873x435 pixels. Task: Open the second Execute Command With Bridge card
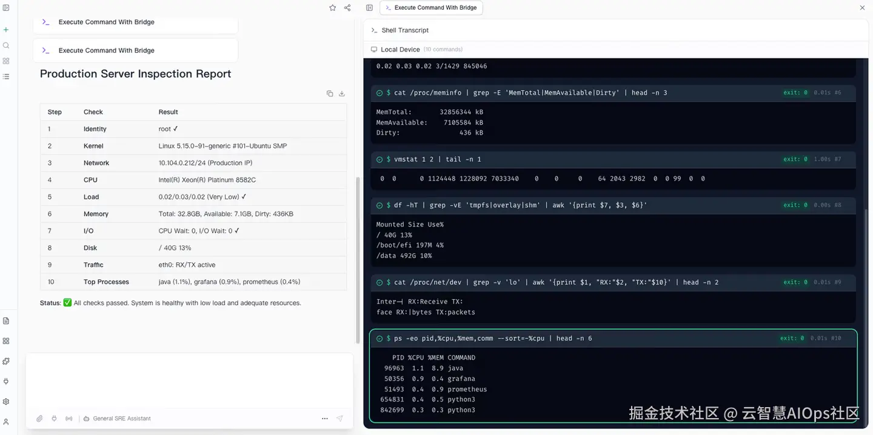tap(136, 50)
